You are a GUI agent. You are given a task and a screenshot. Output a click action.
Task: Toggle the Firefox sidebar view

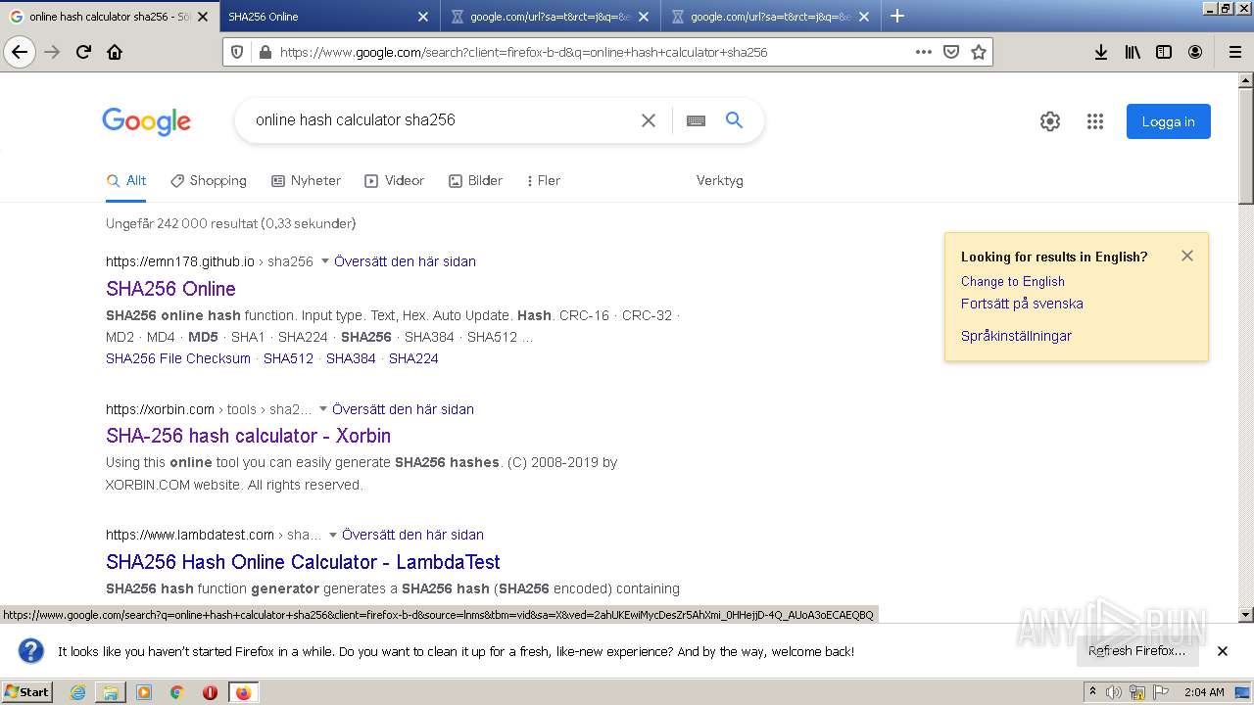tap(1164, 52)
